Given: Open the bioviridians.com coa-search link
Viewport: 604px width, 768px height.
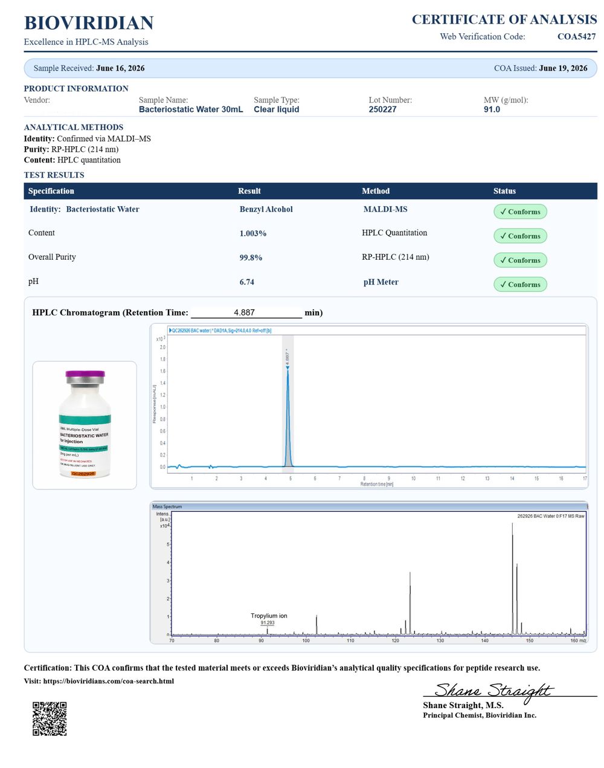Looking at the screenshot, I should tap(109, 681).
